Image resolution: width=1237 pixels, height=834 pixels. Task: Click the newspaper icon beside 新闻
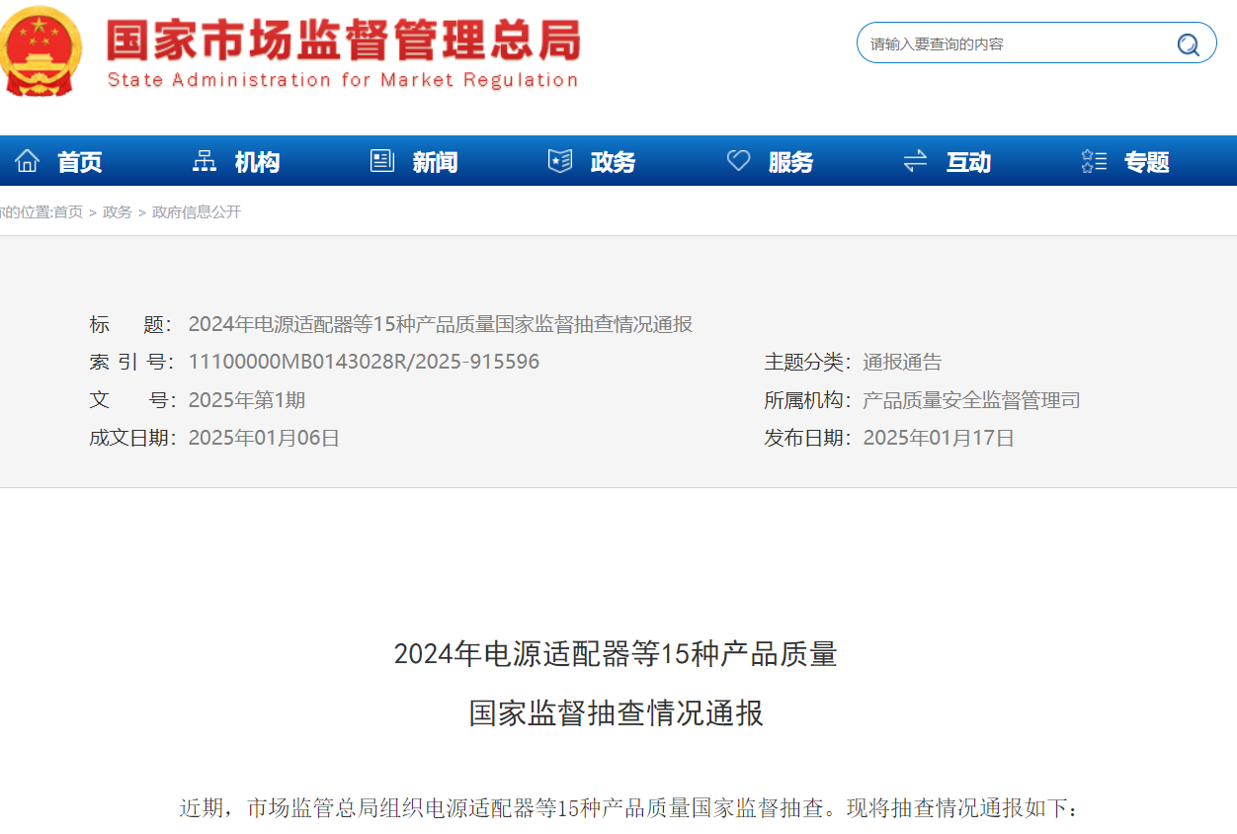382,161
